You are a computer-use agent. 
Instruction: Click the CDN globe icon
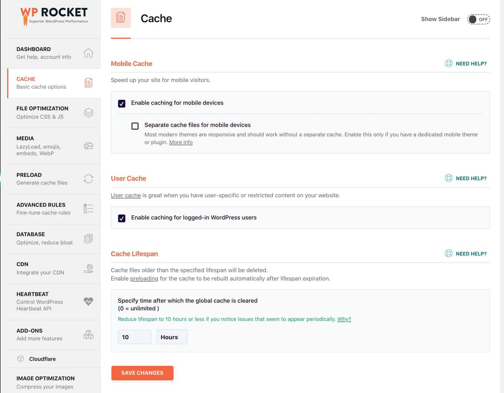click(x=88, y=268)
